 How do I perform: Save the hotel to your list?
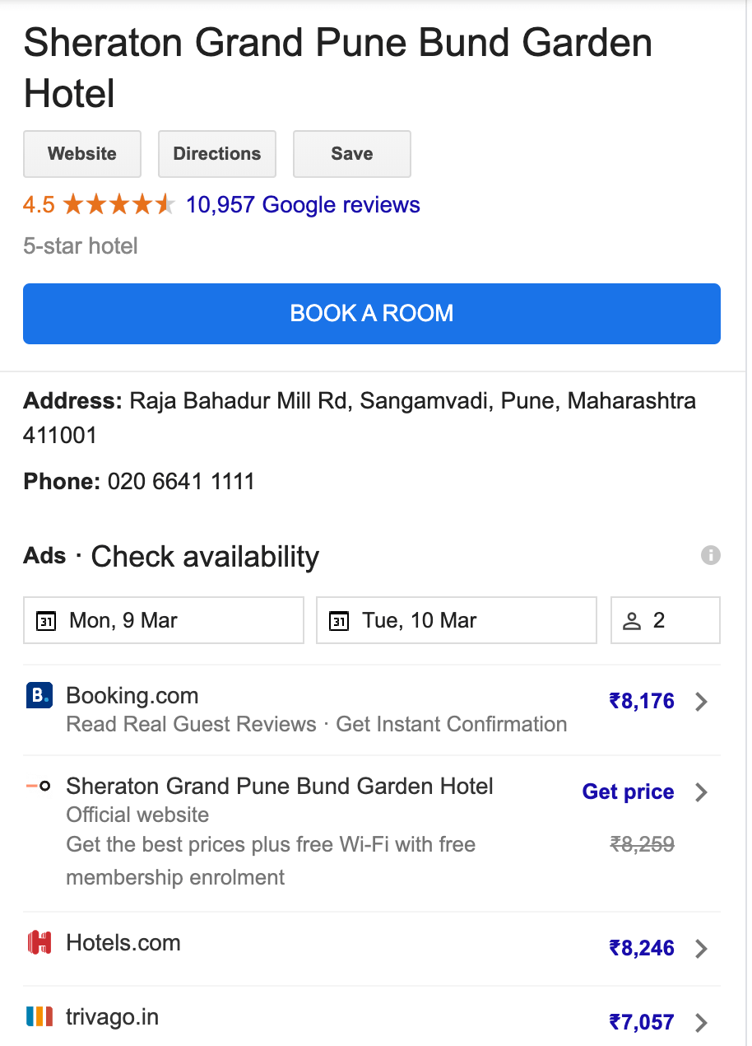click(x=352, y=154)
